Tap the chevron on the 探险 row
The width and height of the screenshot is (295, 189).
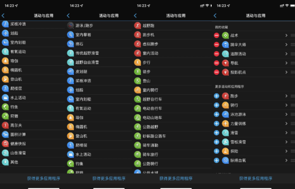coord(286,151)
